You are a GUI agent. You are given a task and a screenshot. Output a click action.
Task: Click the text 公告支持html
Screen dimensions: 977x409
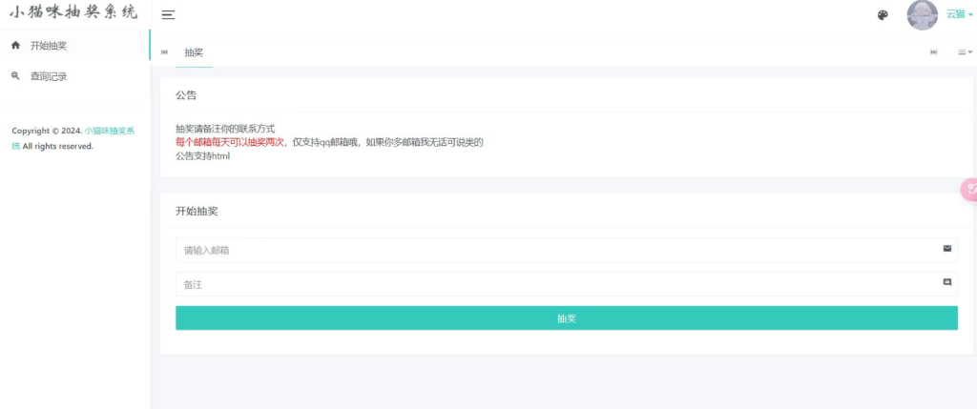(202, 156)
